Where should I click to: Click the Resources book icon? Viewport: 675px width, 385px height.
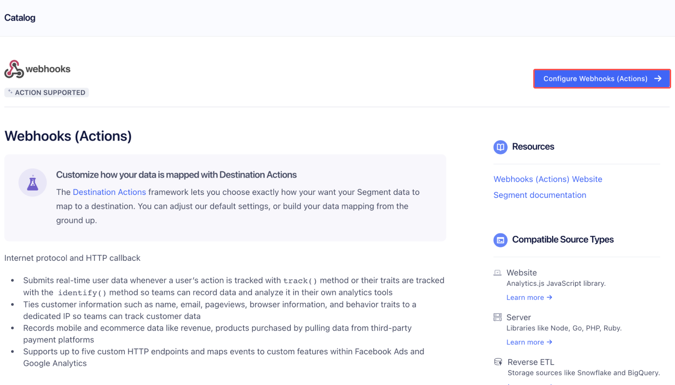(500, 147)
